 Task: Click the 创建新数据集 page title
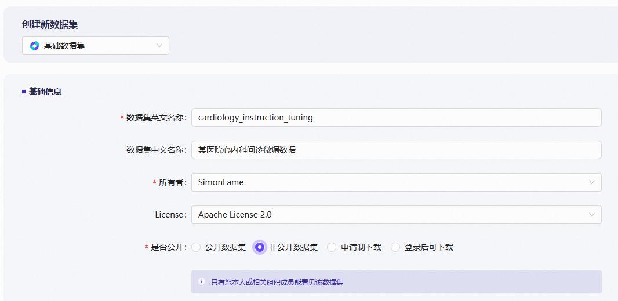50,24
